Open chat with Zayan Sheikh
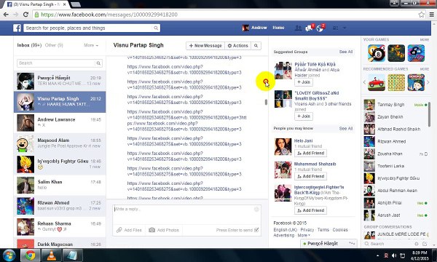The width and height of the screenshot is (437, 262). pos(395,117)
